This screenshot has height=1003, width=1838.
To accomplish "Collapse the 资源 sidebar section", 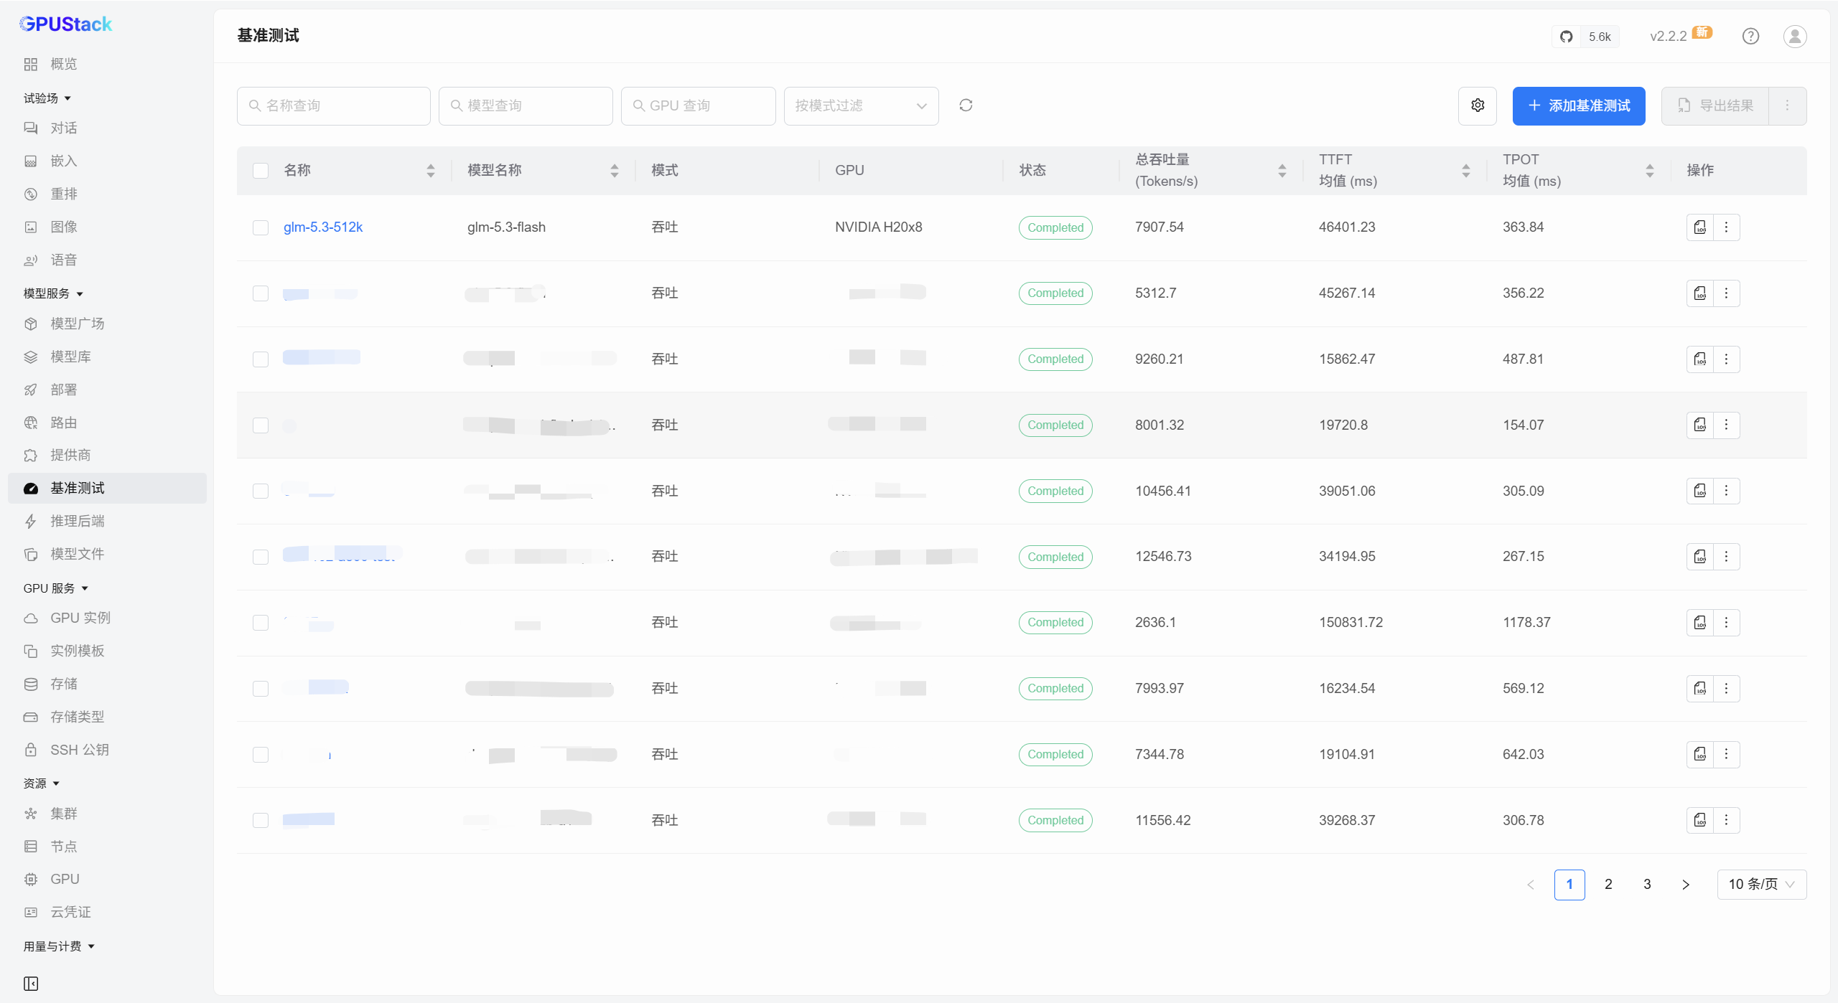I will (42, 783).
